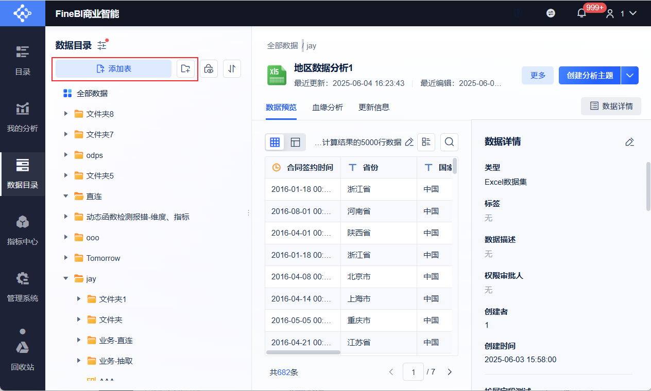Image resolution: width=651 pixels, height=391 pixels.
Task: Expand the ooo folder
Action: coord(66,237)
